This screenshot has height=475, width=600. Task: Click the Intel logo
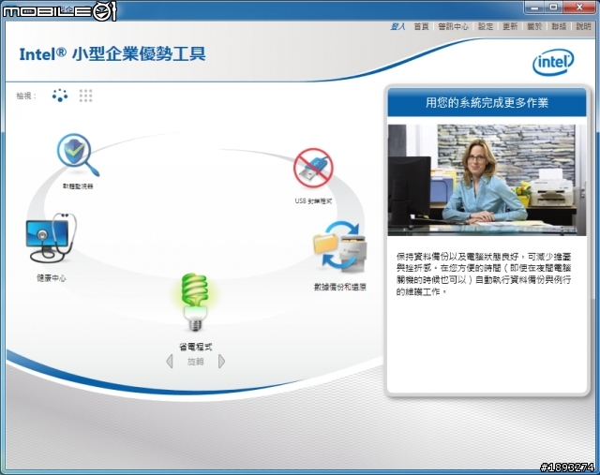click(553, 62)
